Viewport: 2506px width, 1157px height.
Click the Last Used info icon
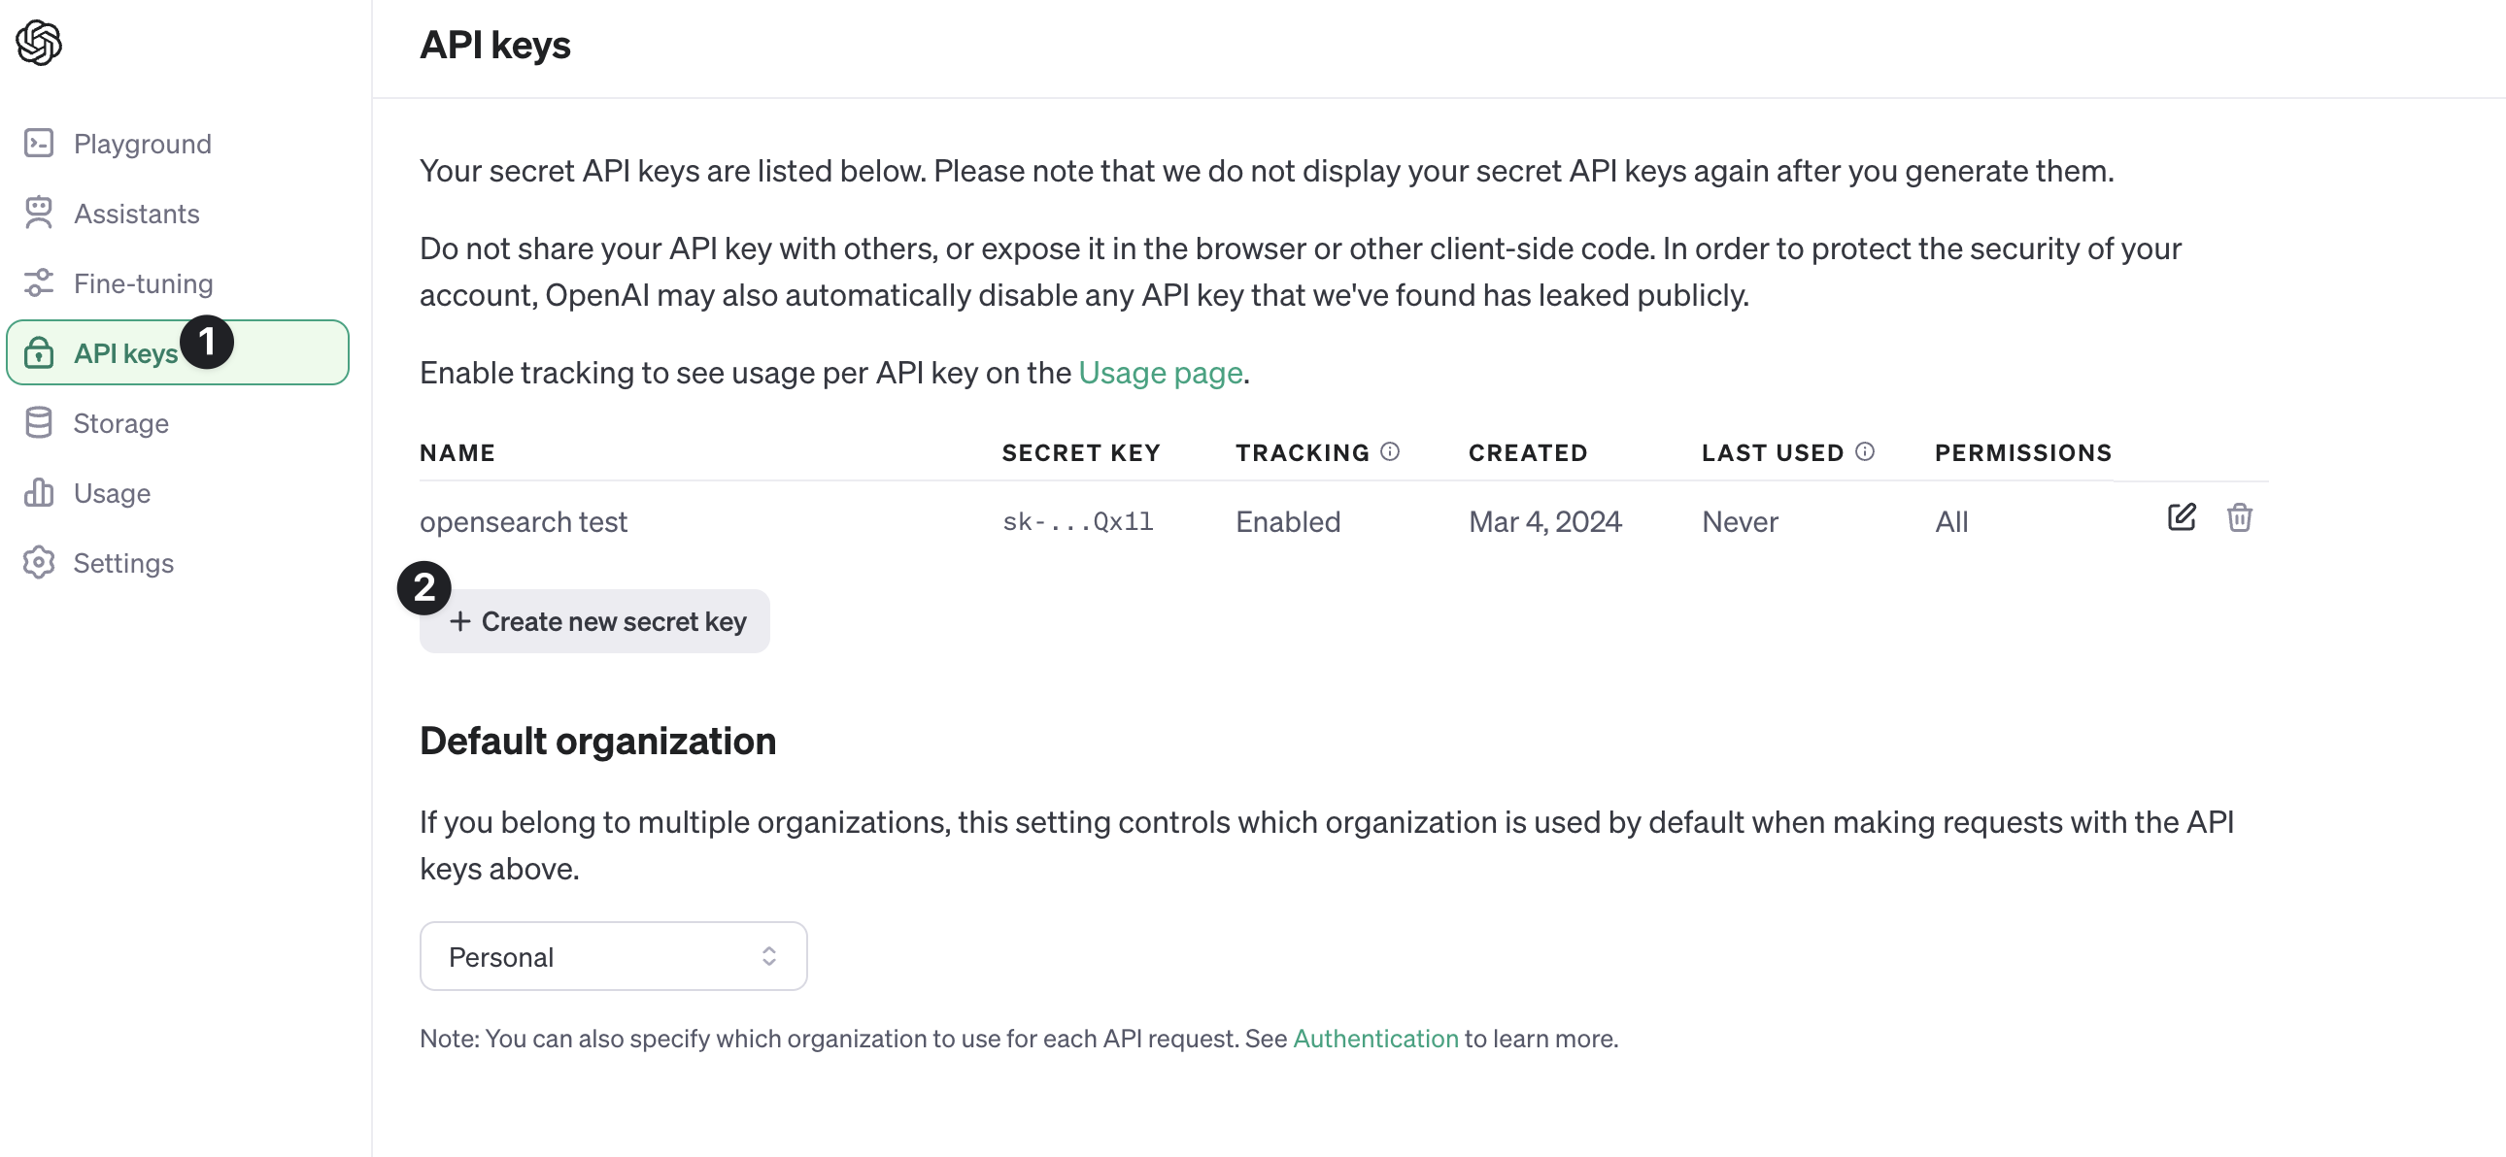coord(1865,451)
